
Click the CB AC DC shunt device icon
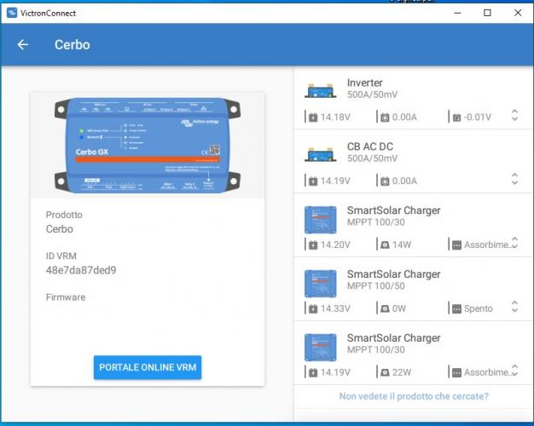click(321, 153)
